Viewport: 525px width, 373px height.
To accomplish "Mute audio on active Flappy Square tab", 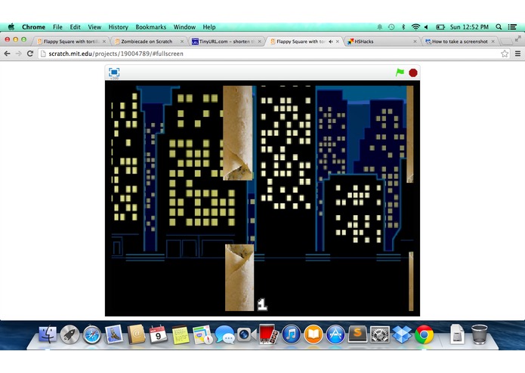I will (331, 42).
